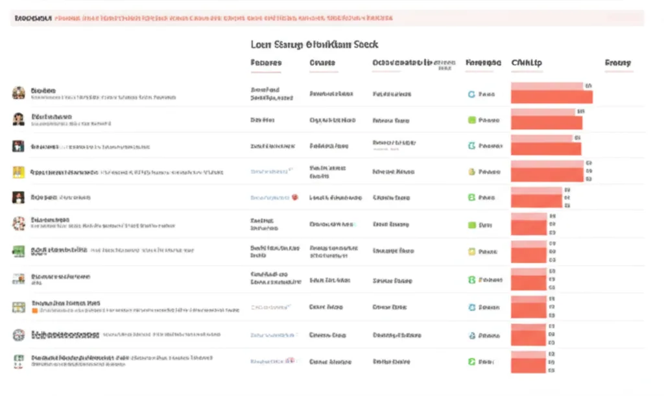
Task: Click the teal circular status icon in first row
Action: [471, 94]
